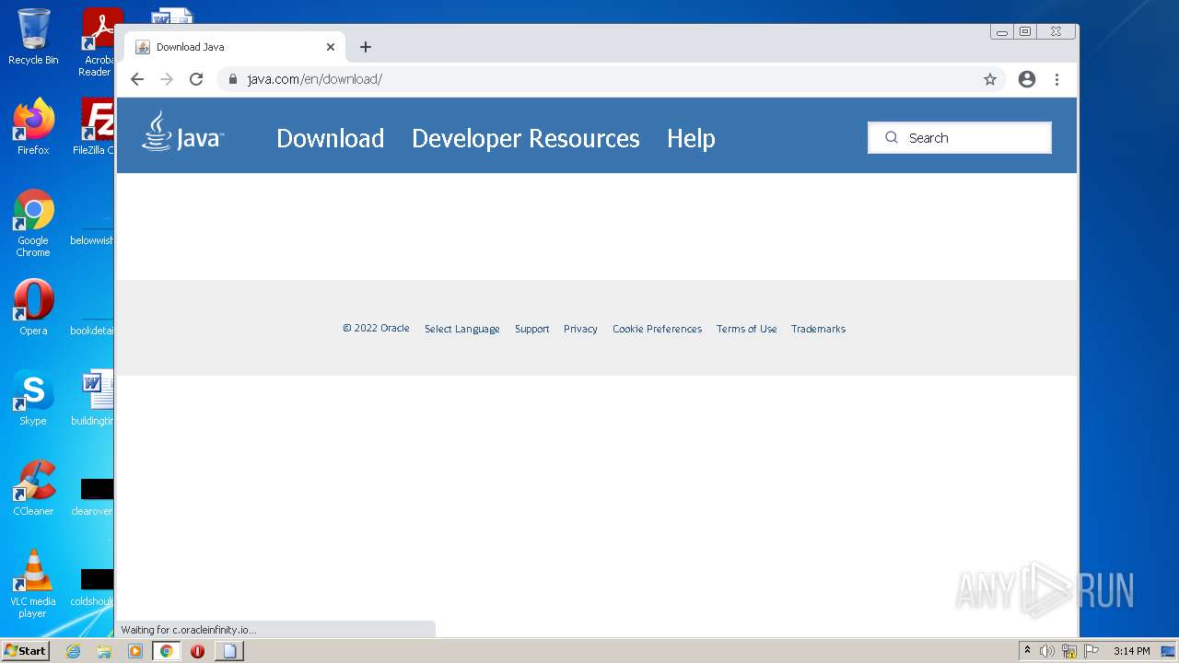Open the Chrome three-dot menu
The width and height of the screenshot is (1179, 663).
pos(1056,79)
